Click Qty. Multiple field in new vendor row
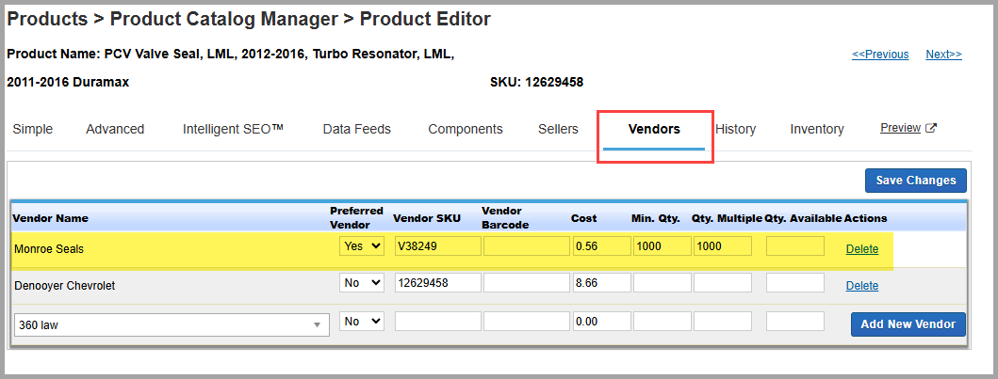Screen dimensions: 998x379 coord(723,322)
